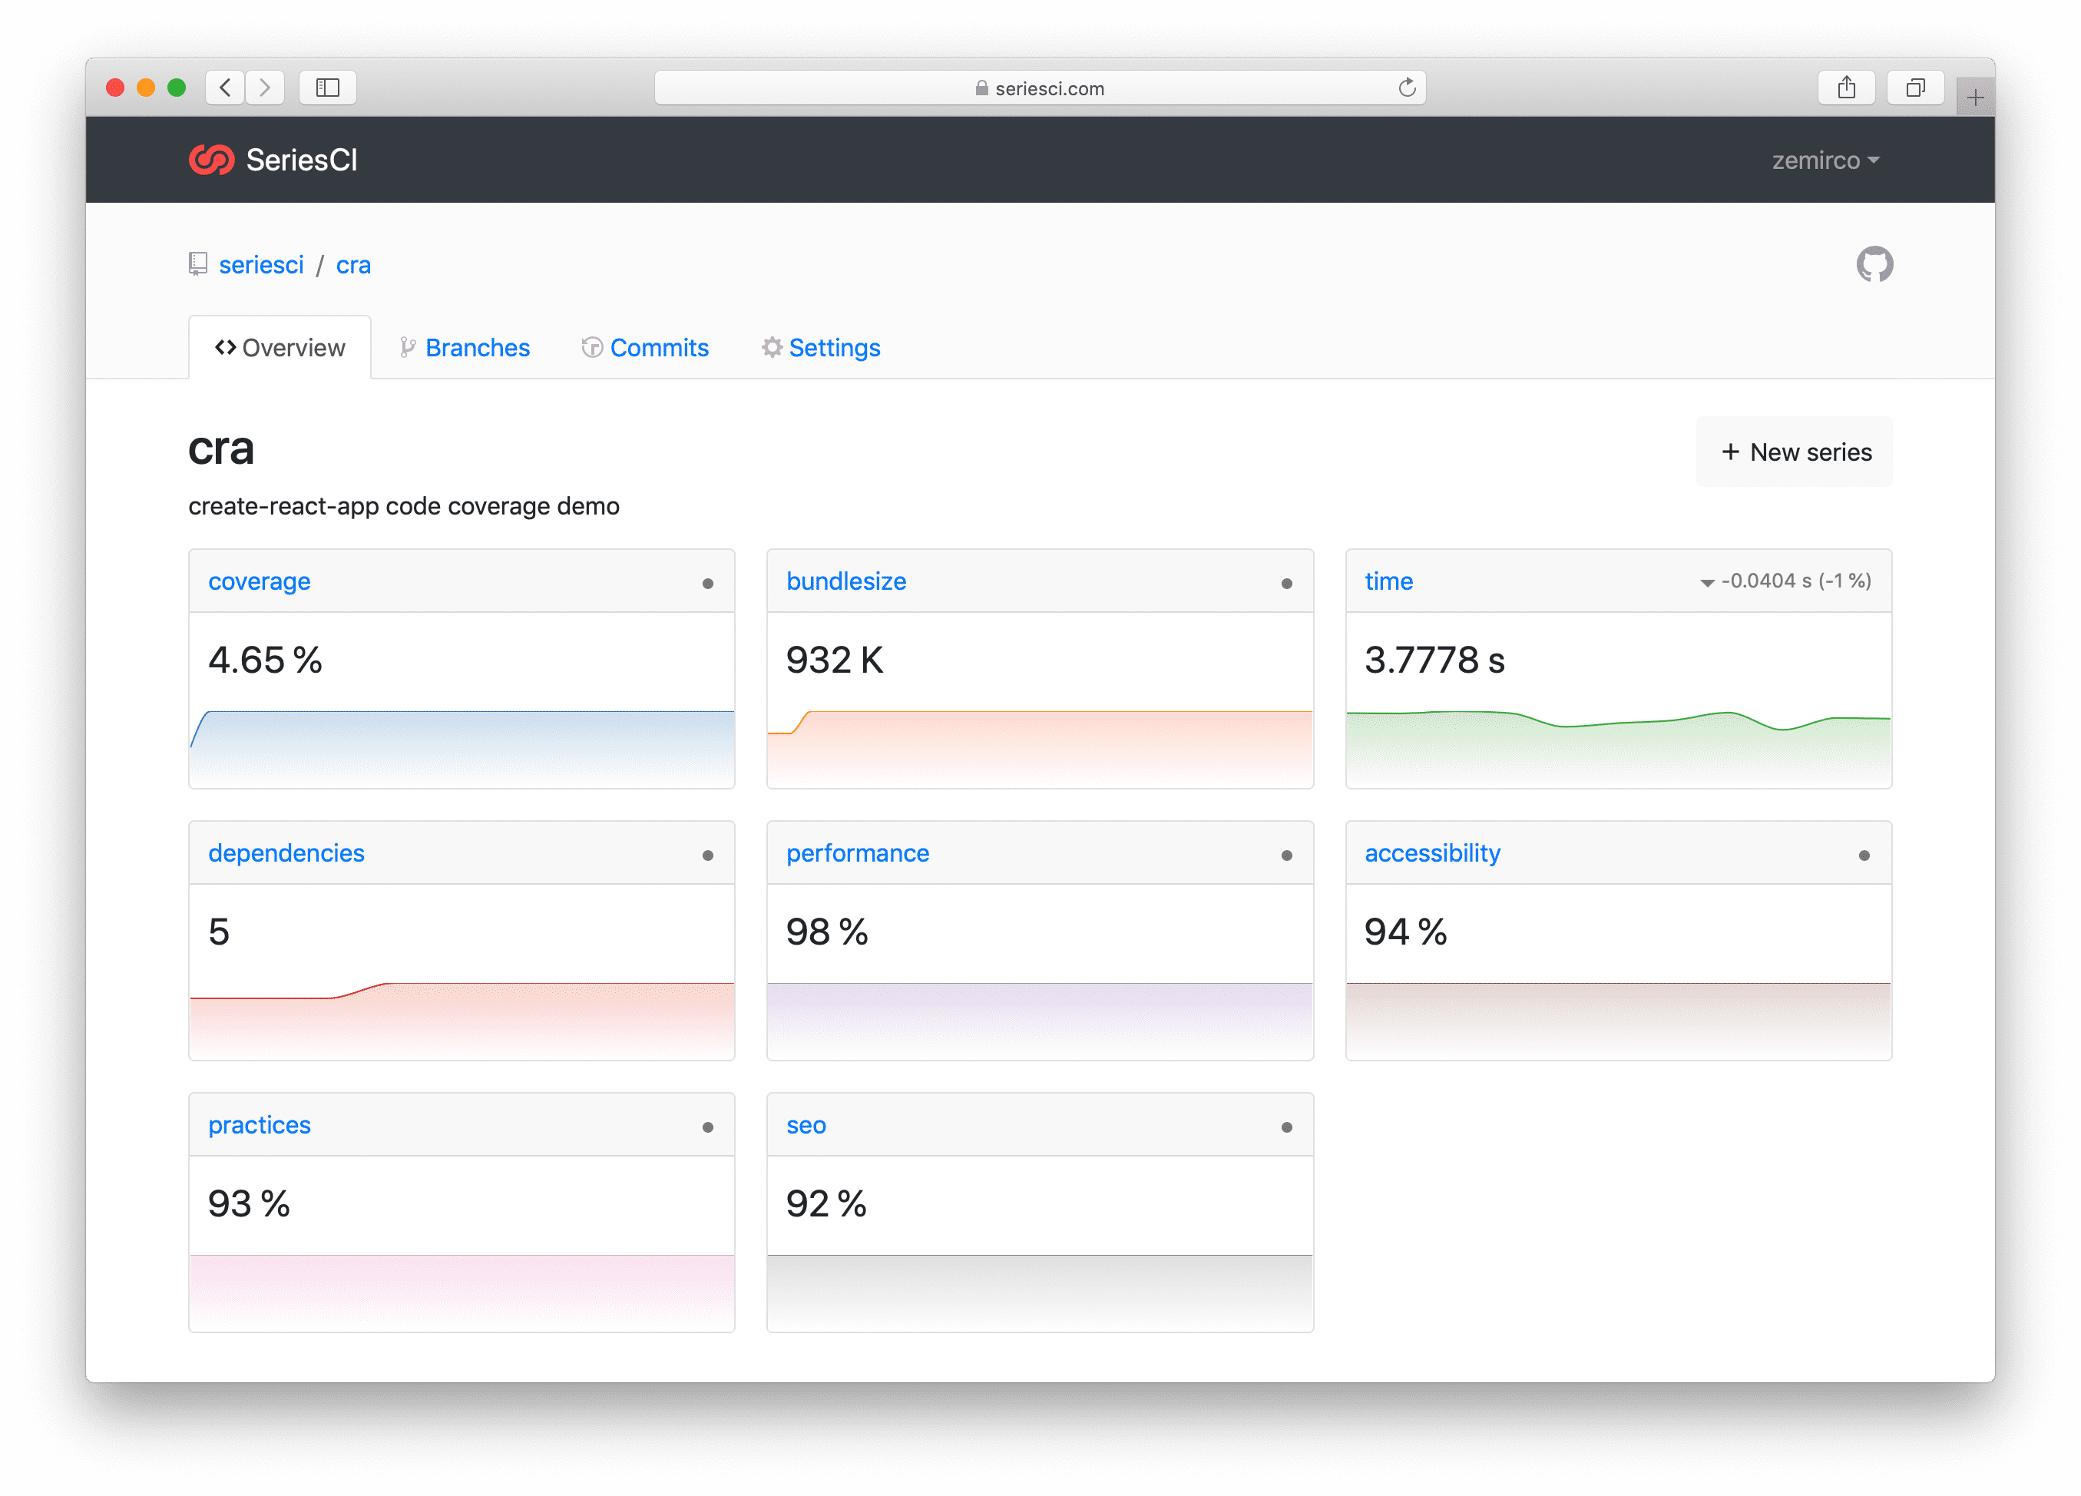The image size is (2081, 1496).
Task: Open the zemirco user dropdown
Action: tap(1825, 160)
